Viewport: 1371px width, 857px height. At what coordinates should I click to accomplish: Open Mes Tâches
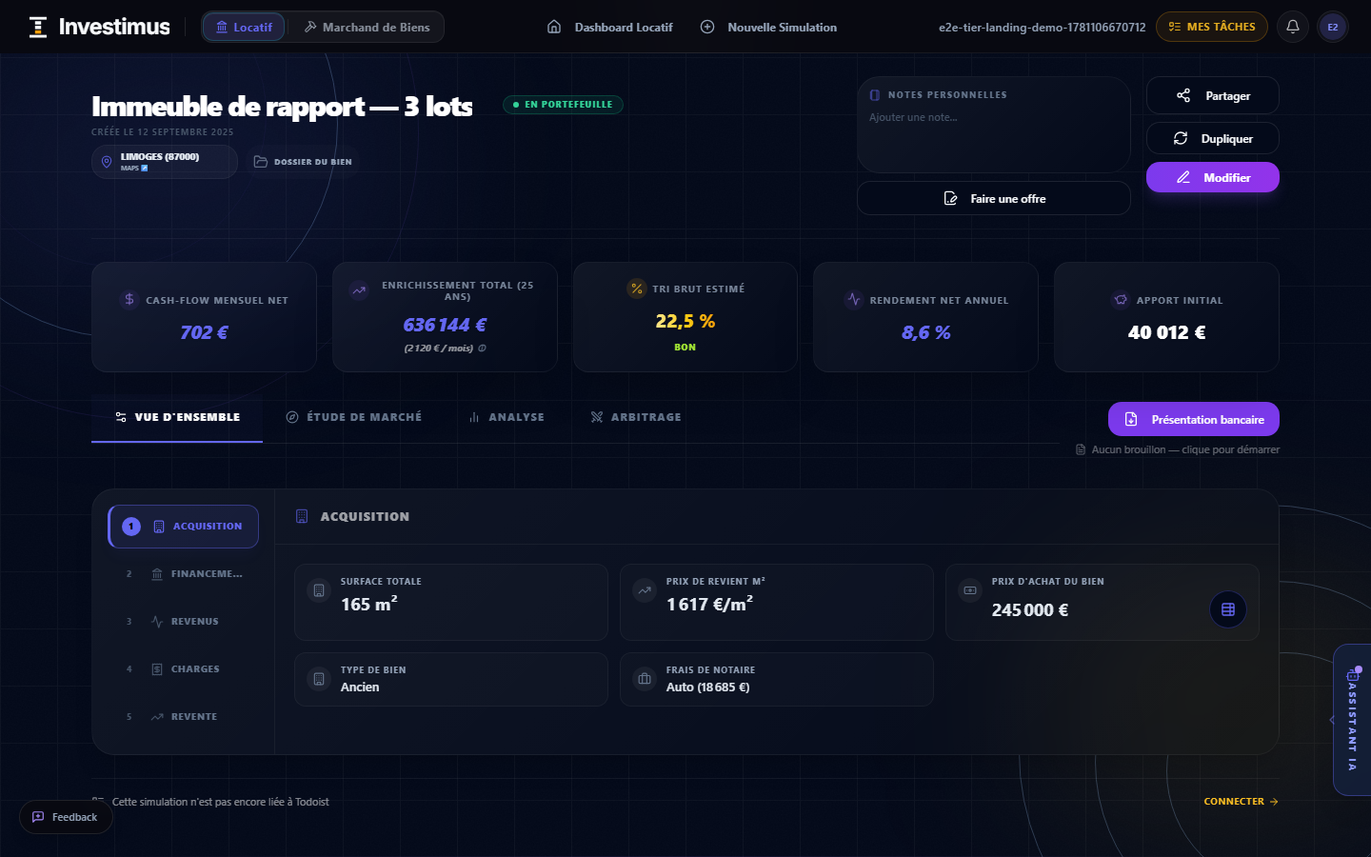[x=1212, y=27]
